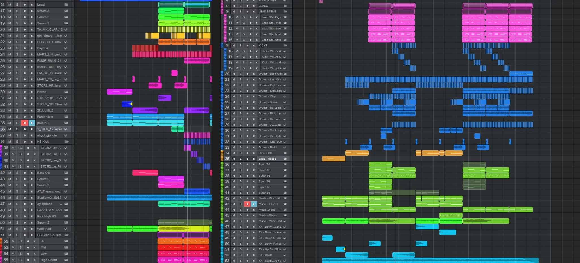Click the instrument icon on Piano Old S..ool track
The image size is (580, 263).
[x=66, y=210]
